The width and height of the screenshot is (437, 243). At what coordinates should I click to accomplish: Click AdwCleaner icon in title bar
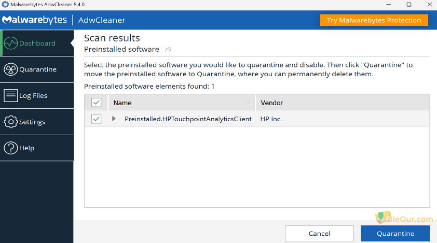pyautogui.click(x=5, y=5)
